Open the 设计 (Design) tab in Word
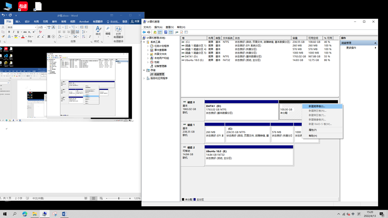This screenshot has width=388, height=218. 27,21
